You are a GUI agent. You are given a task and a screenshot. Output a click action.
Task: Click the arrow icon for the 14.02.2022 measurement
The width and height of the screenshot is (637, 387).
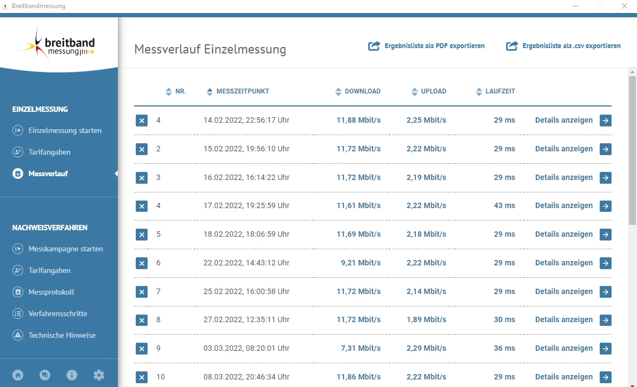(x=606, y=120)
